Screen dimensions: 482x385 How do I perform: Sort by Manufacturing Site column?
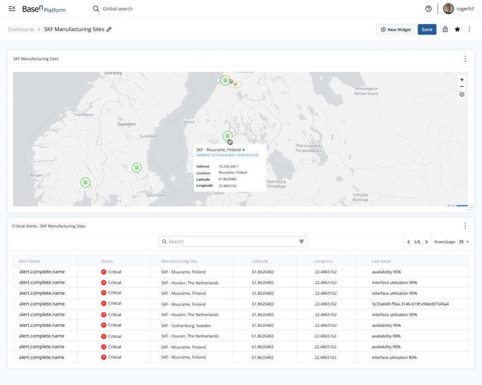[x=179, y=261]
